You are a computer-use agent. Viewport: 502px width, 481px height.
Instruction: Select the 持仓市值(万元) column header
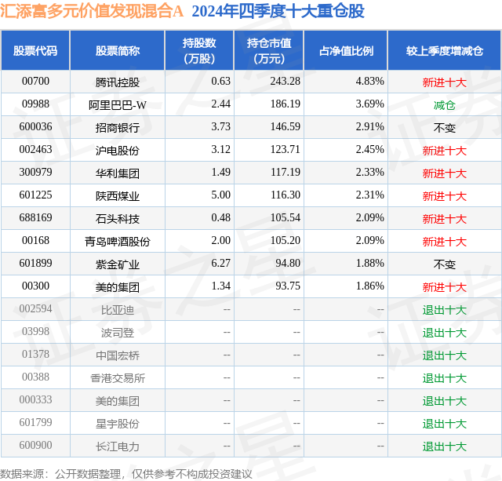(269, 50)
